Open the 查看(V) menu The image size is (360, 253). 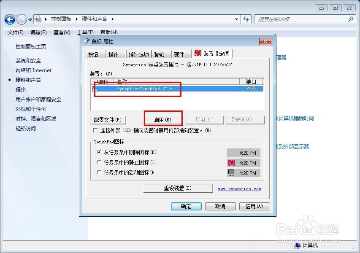click(62, 32)
